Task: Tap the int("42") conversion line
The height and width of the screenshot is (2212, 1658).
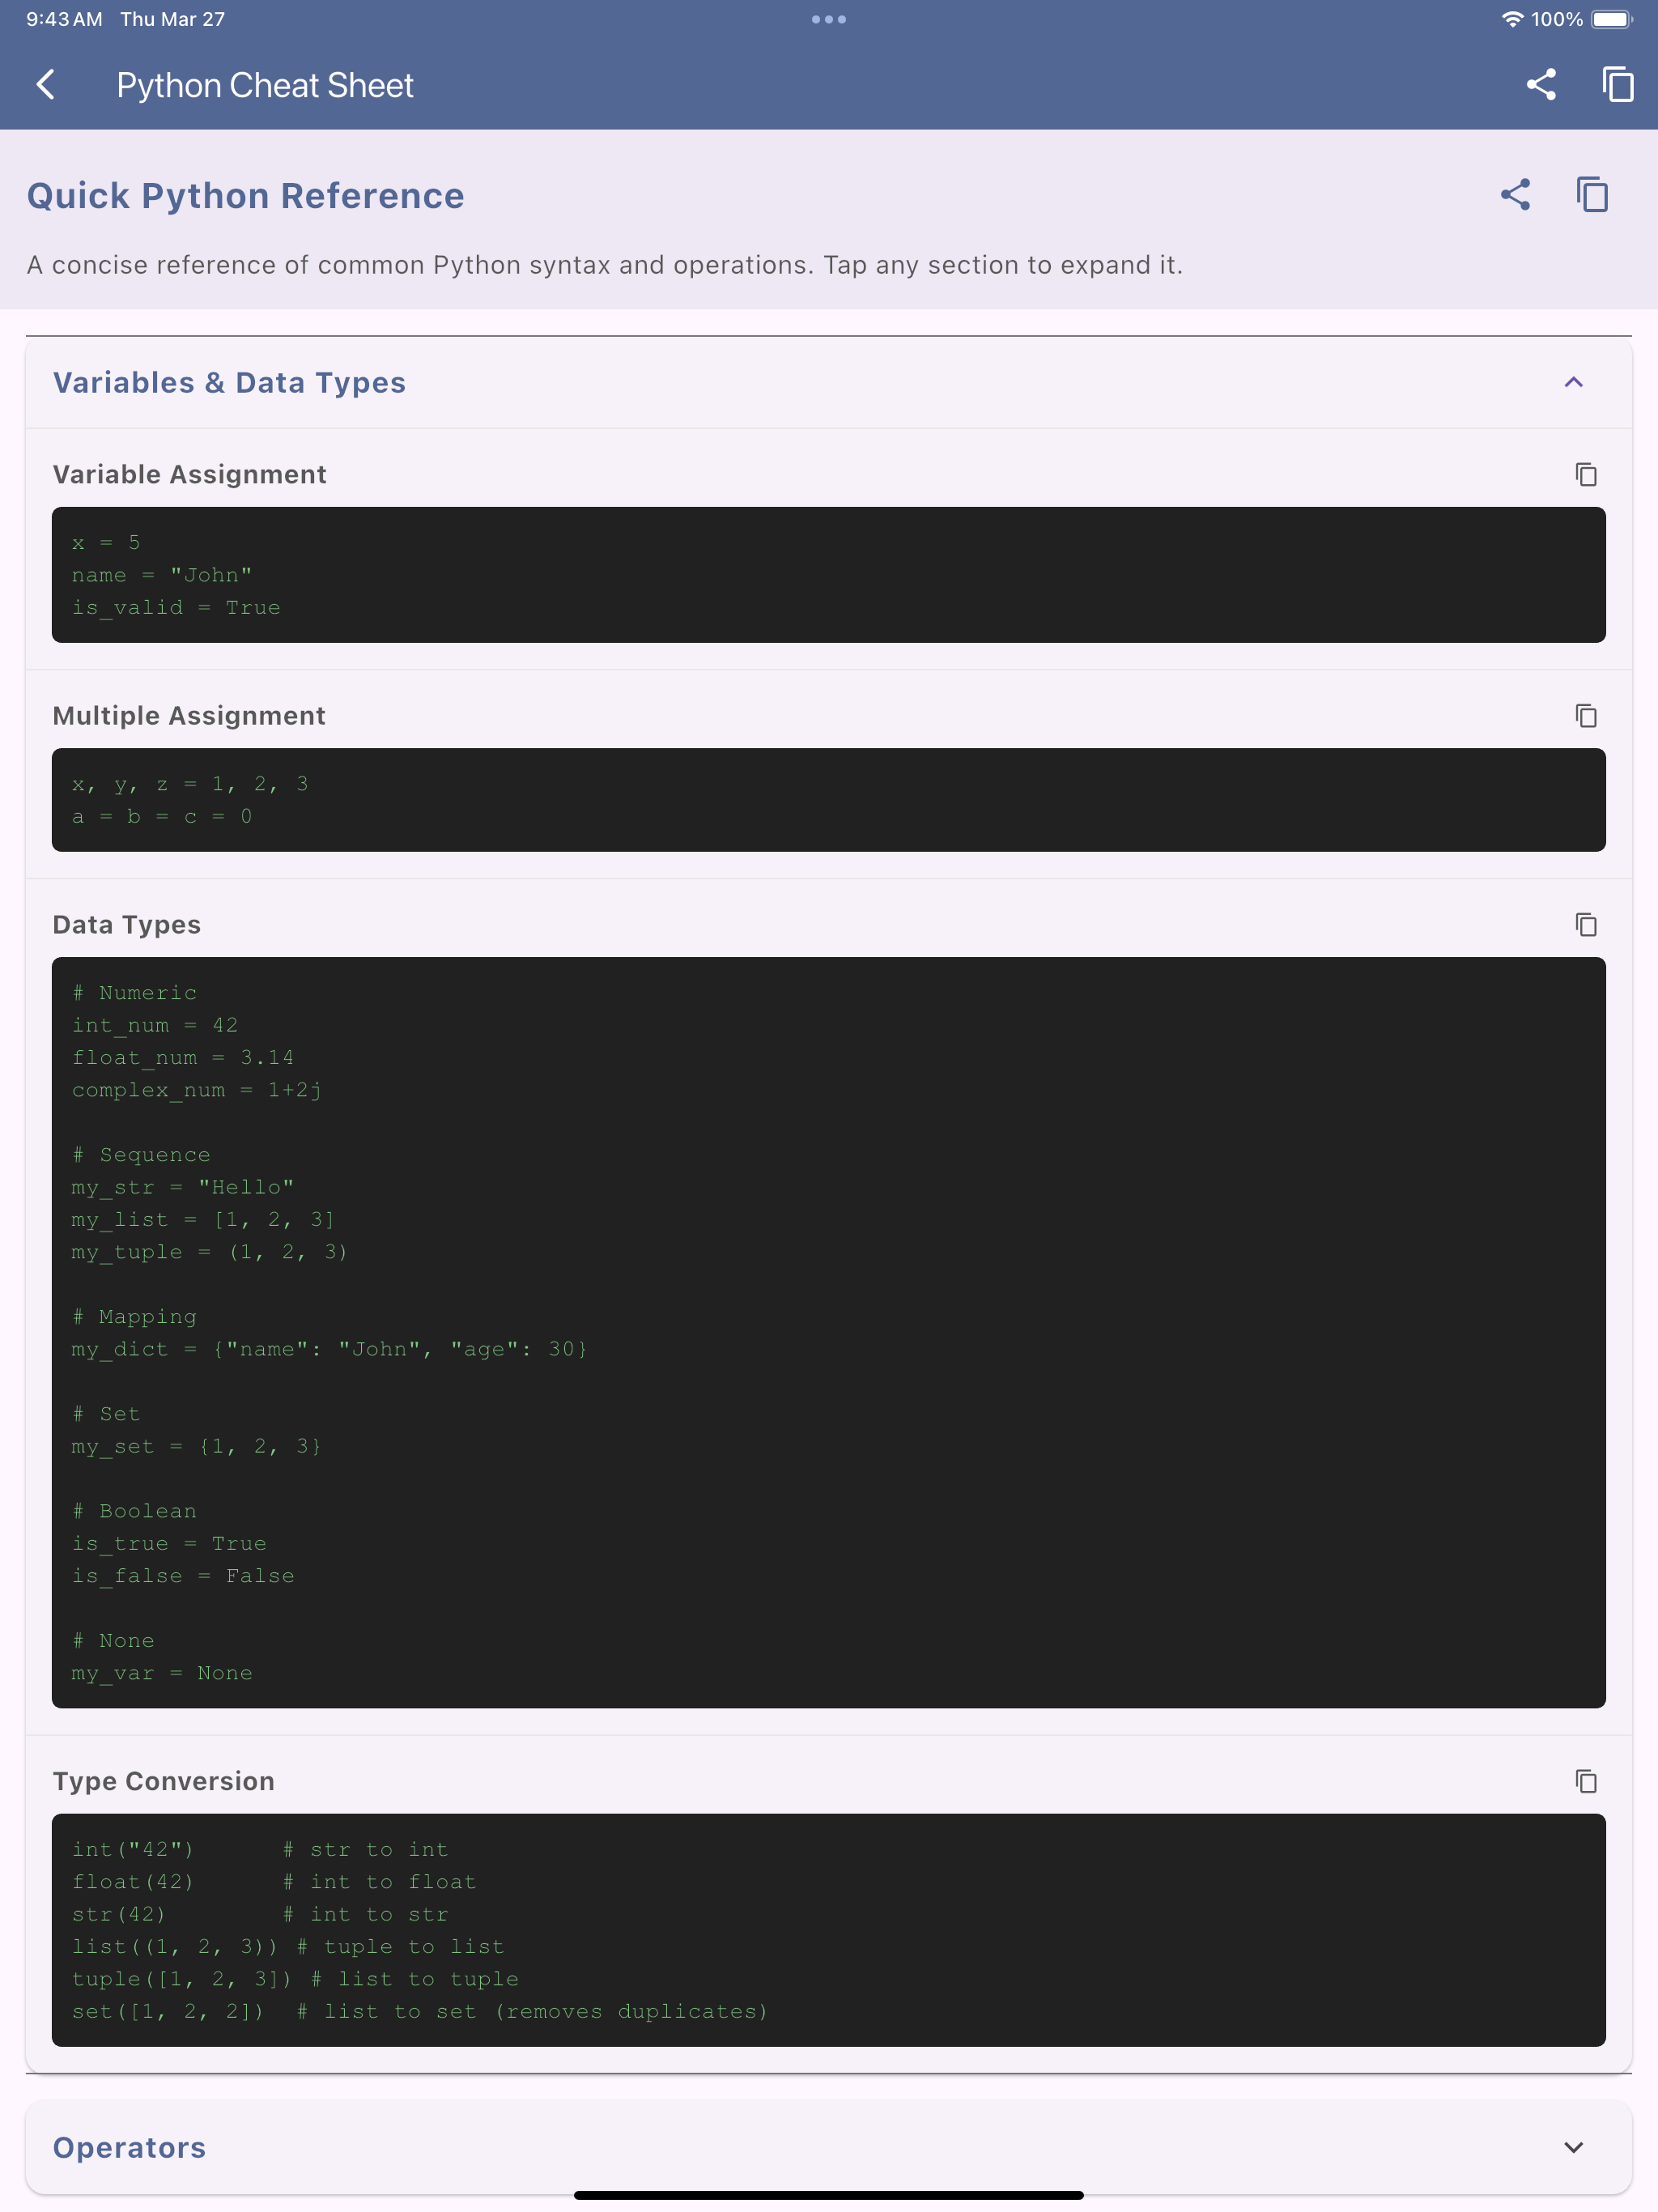Action: [x=260, y=1849]
